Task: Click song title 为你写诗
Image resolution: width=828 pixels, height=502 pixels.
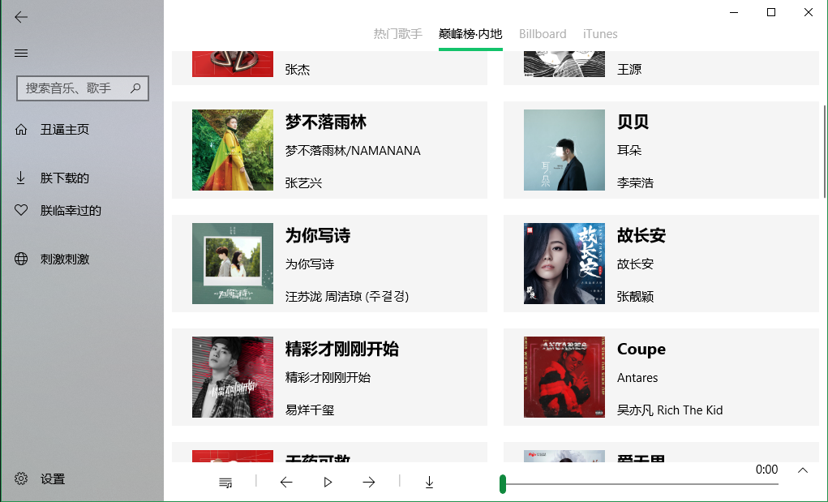Action: (x=318, y=235)
